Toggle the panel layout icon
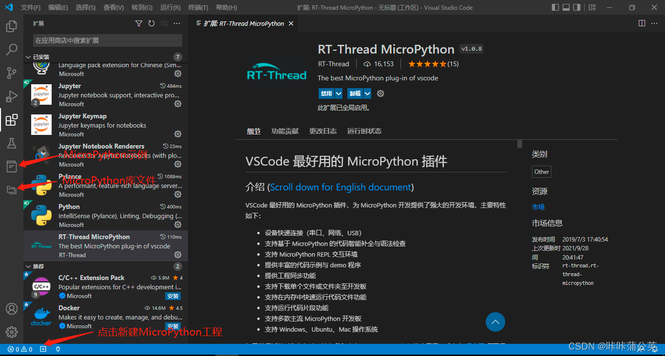The width and height of the screenshot is (665, 356). point(566,7)
